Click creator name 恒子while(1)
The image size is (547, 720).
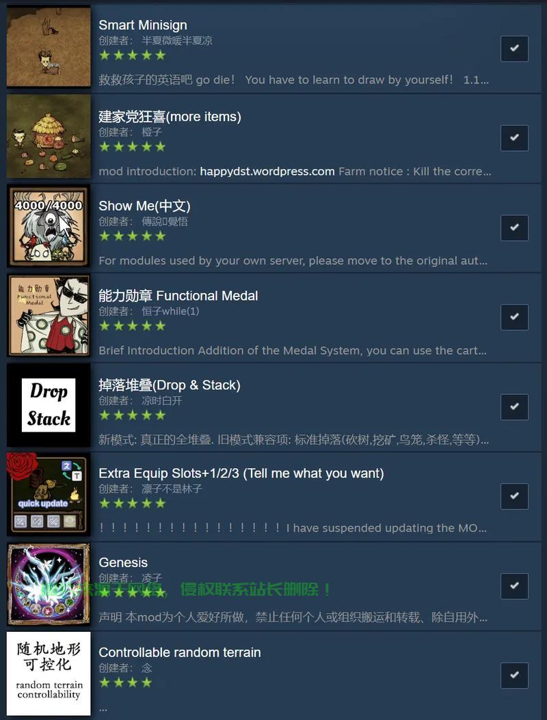coord(170,311)
